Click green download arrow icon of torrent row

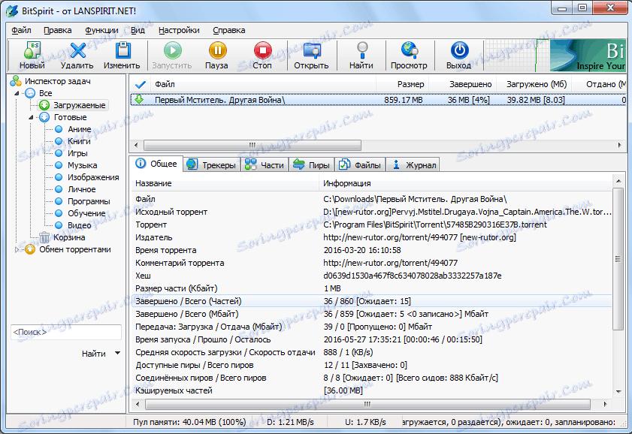139,99
